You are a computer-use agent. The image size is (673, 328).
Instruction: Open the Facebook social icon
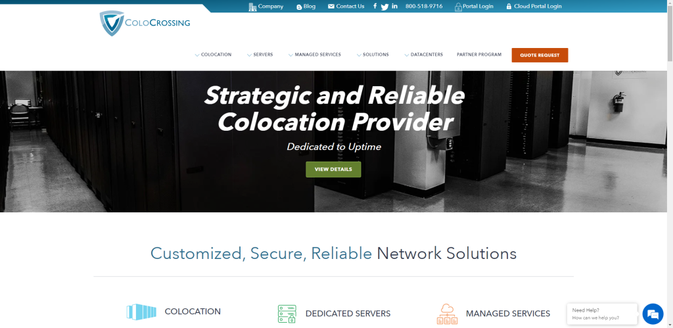[x=375, y=6]
